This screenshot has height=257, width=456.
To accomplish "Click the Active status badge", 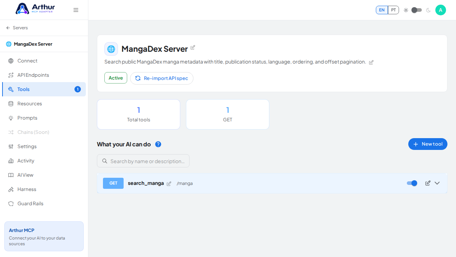I will [116, 78].
